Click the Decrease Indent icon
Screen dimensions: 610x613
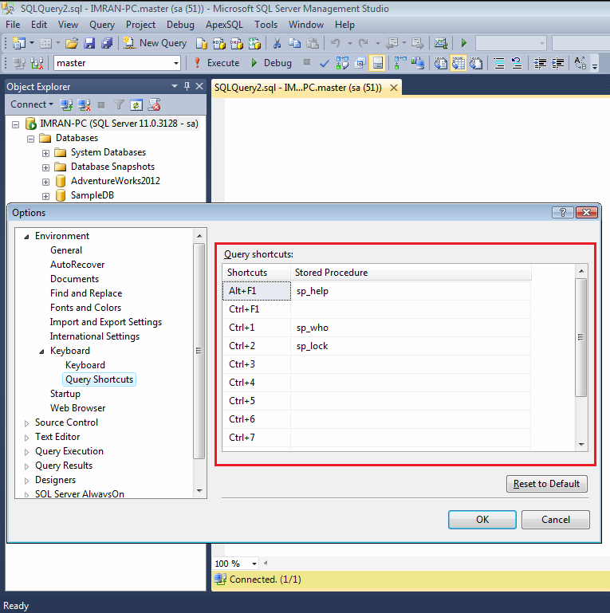point(540,63)
